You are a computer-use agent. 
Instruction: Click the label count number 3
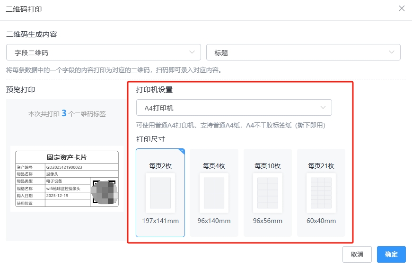(x=64, y=113)
